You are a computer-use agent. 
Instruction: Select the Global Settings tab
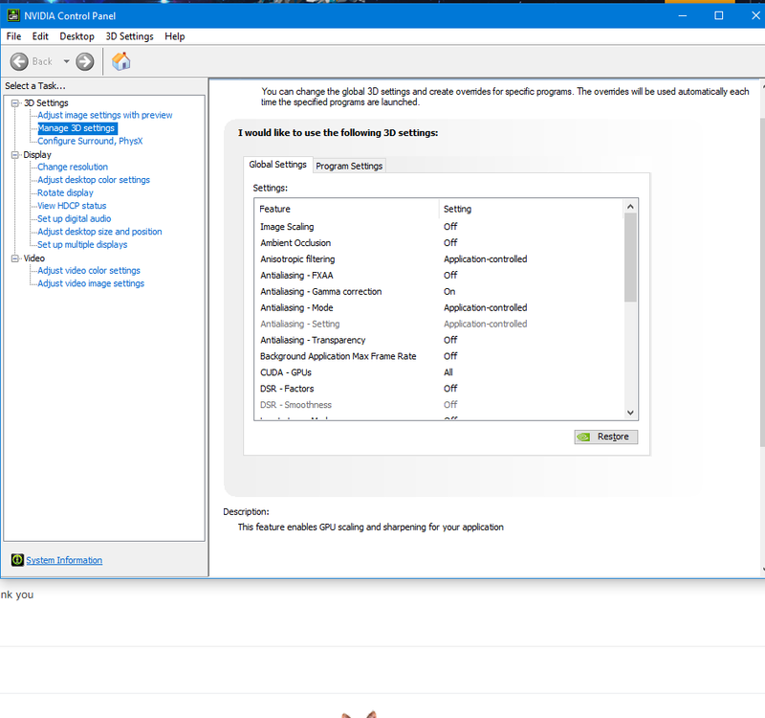(x=277, y=165)
